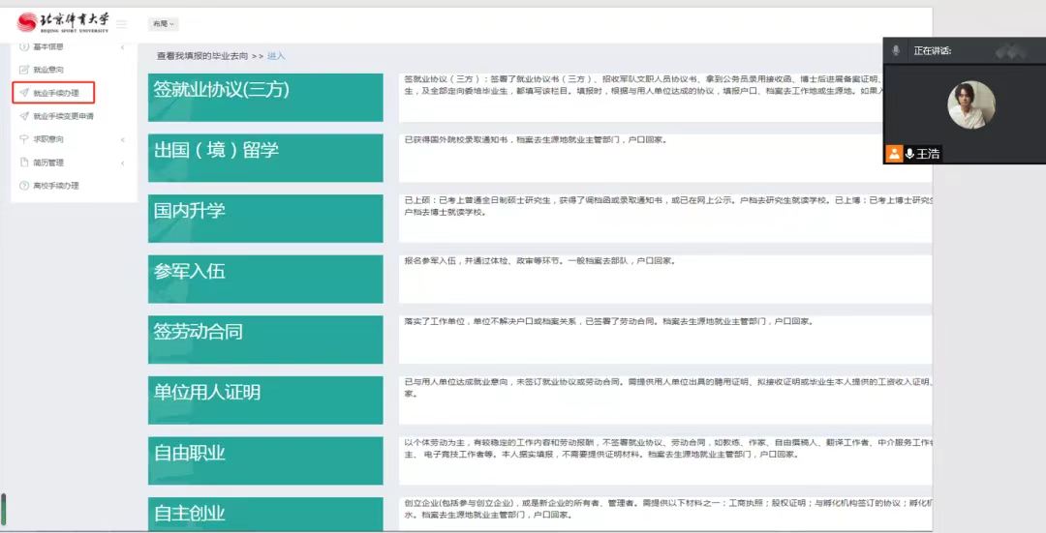Click the microphone icon beside 正在讲话

pos(896,50)
